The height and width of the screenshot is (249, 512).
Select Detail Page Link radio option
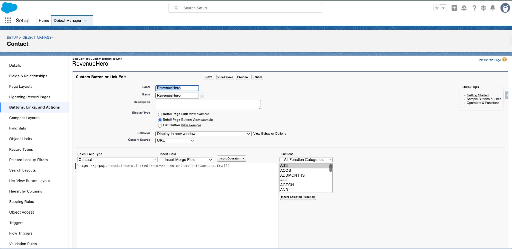tap(160, 115)
